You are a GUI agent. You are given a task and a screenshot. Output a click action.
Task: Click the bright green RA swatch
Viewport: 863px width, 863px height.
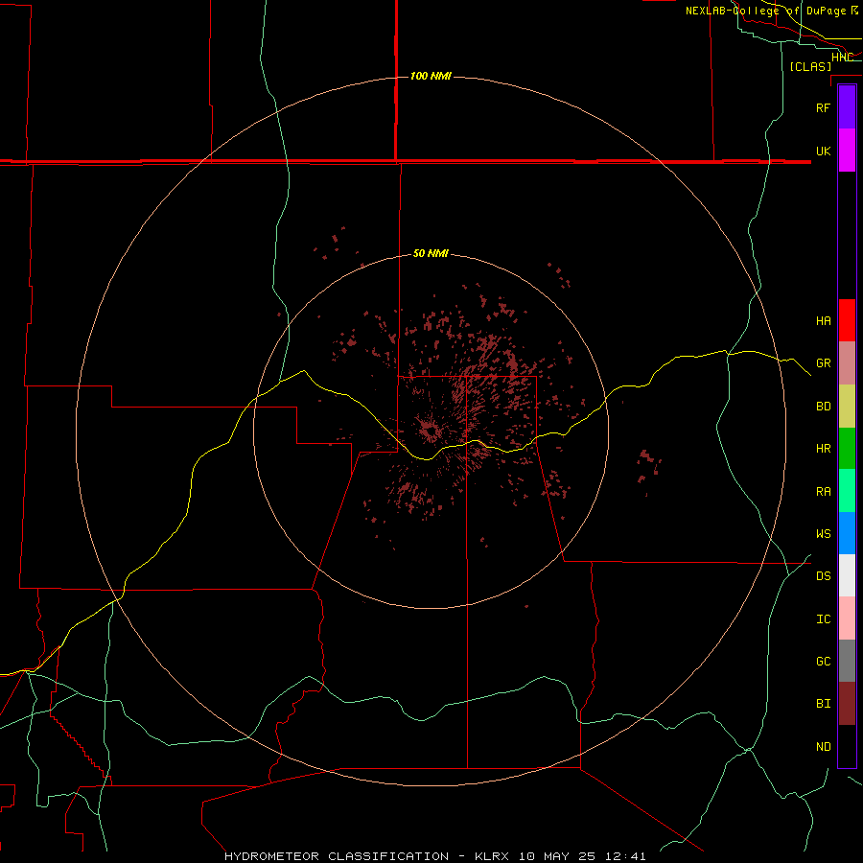(847, 491)
